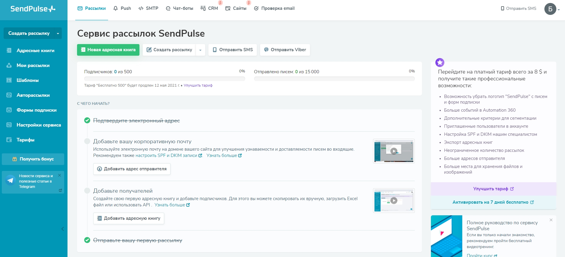This screenshot has width=565, height=257.
Task: Click the Добавить адрес отправителя button
Action: [132, 169]
